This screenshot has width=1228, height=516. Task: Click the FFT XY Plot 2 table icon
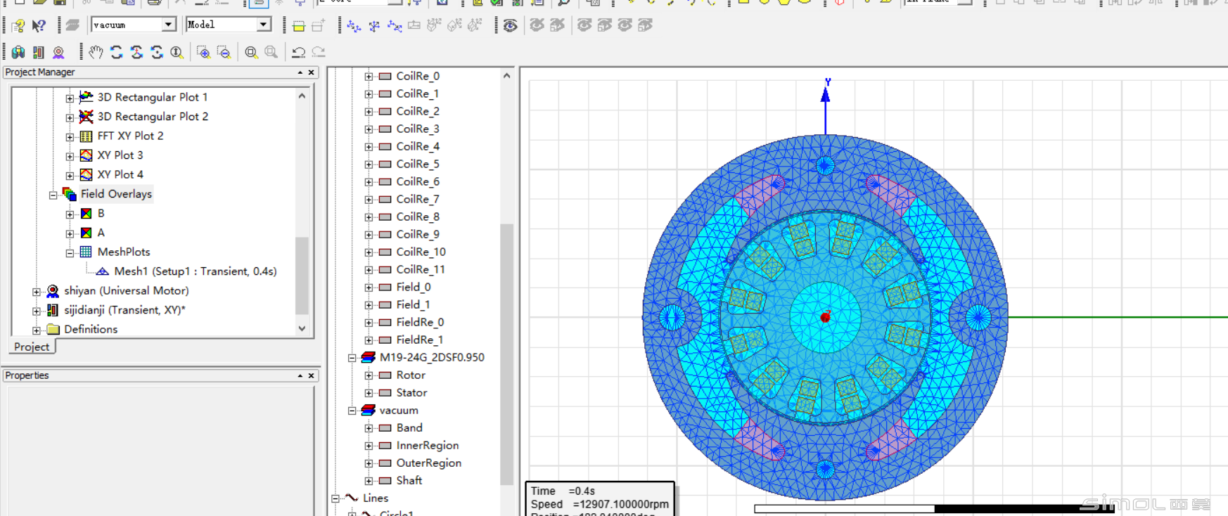click(x=86, y=136)
